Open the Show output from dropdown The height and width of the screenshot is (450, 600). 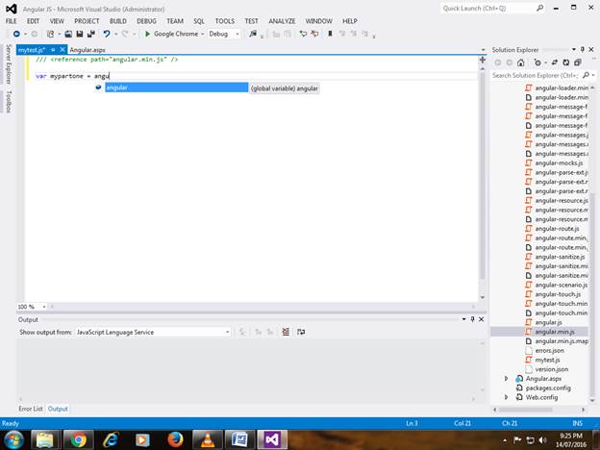tap(227, 332)
